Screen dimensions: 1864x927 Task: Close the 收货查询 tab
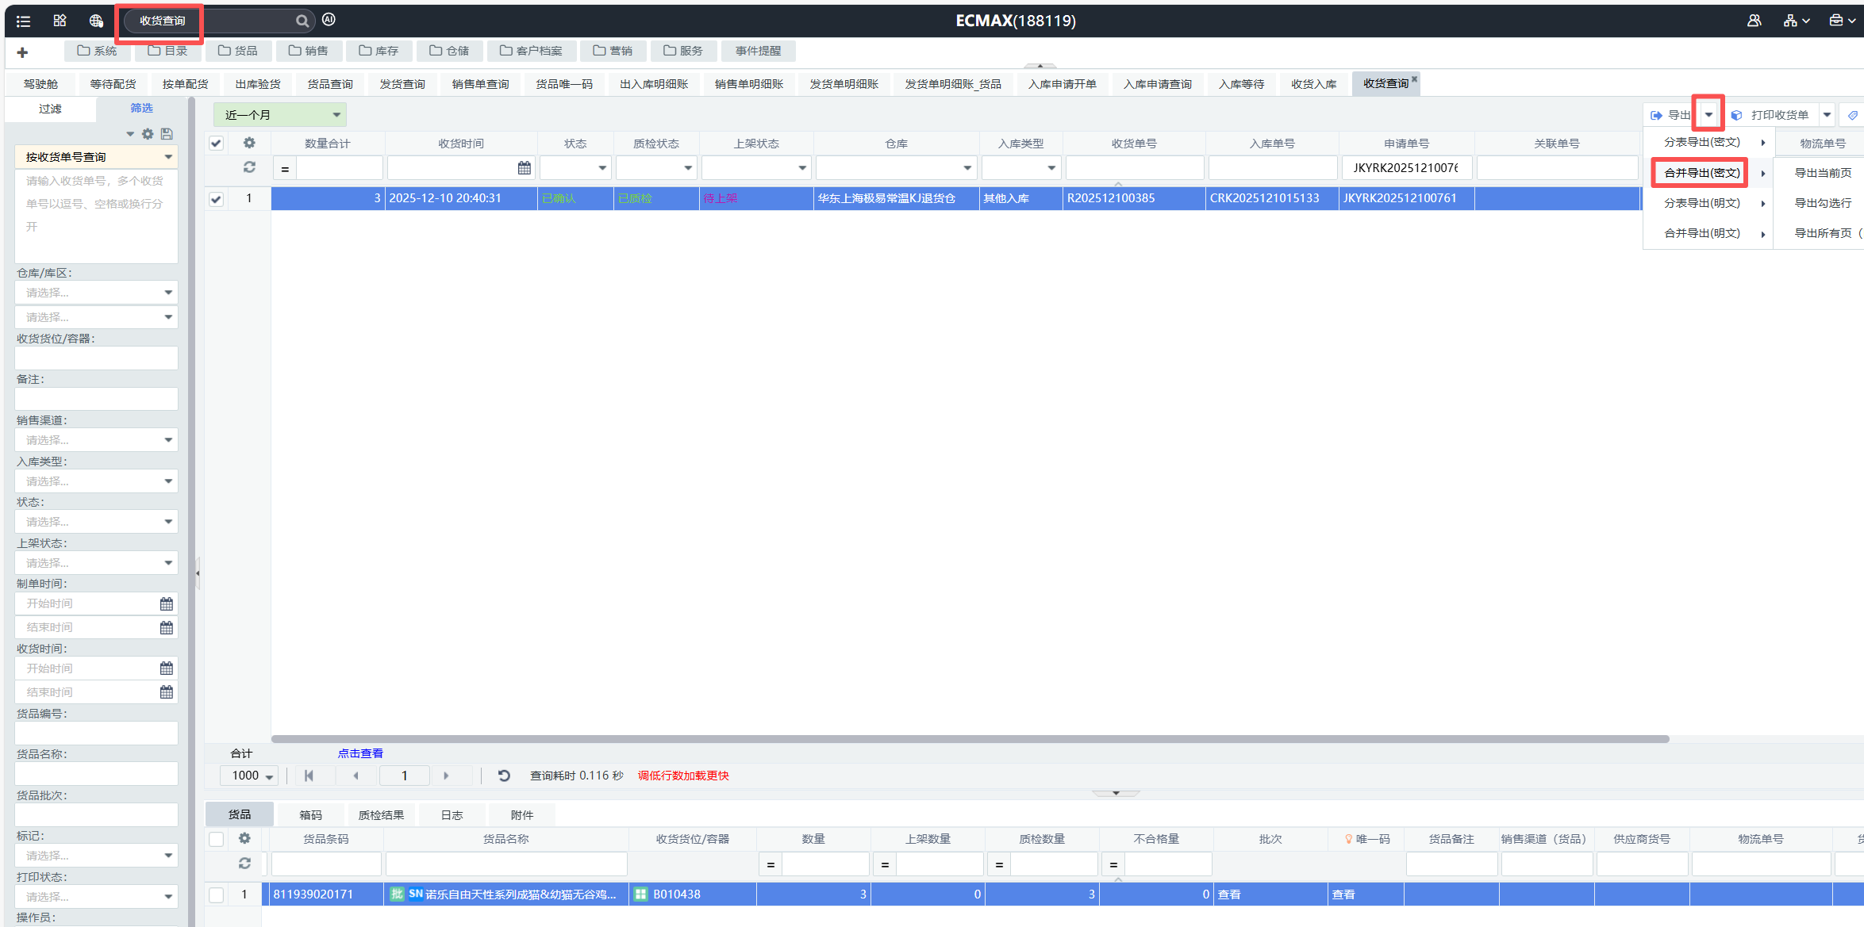click(1414, 79)
